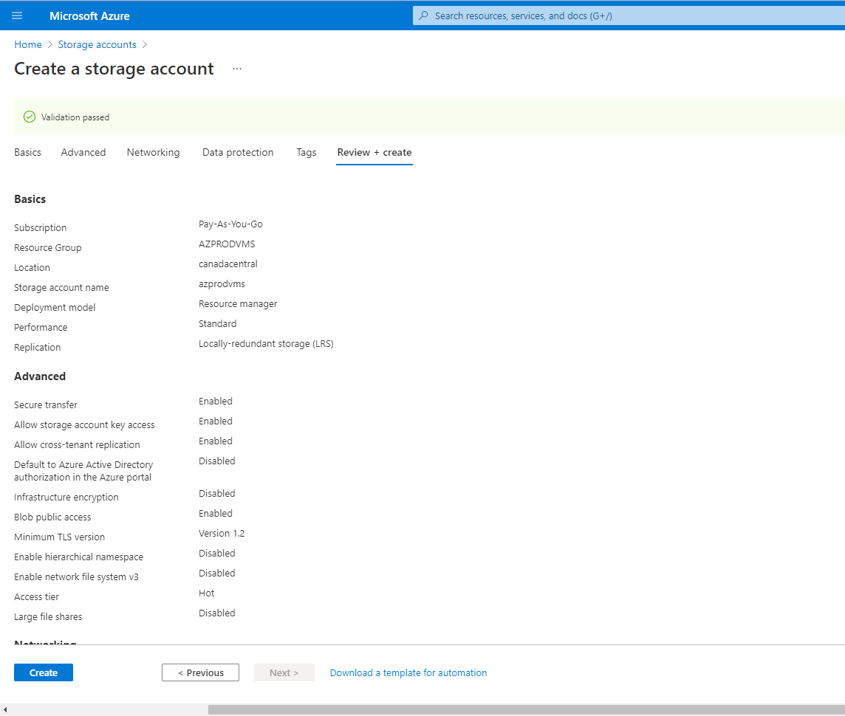This screenshot has width=845, height=716.
Task: Click the horizontal scrollbar thumb
Action: 527,710
